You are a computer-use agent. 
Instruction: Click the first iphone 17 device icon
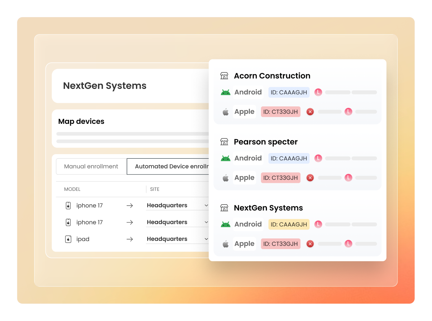(x=68, y=206)
